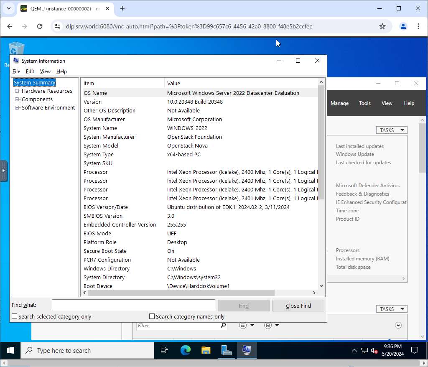
Task: Open Microsoft Edge from the taskbar
Action: click(185, 350)
